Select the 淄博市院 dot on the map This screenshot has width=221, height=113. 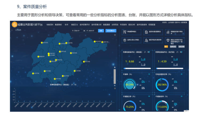[60, 52]
